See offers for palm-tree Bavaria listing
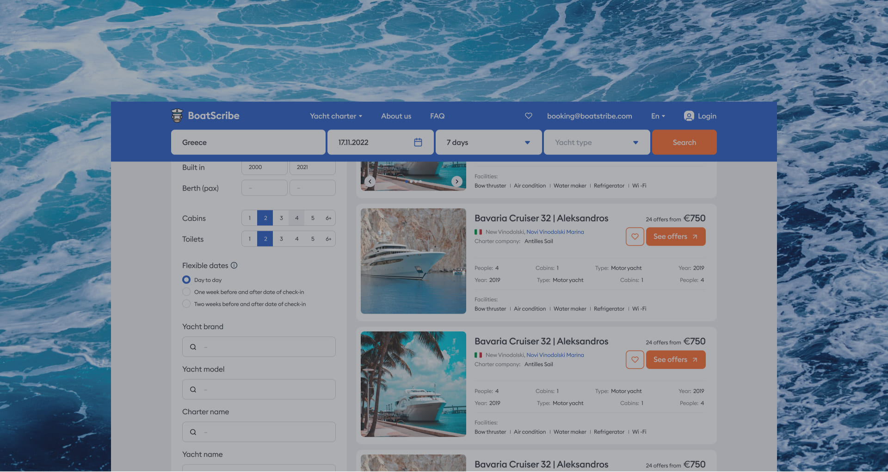The height and width of the screenshot is (472, 888). 676,360
